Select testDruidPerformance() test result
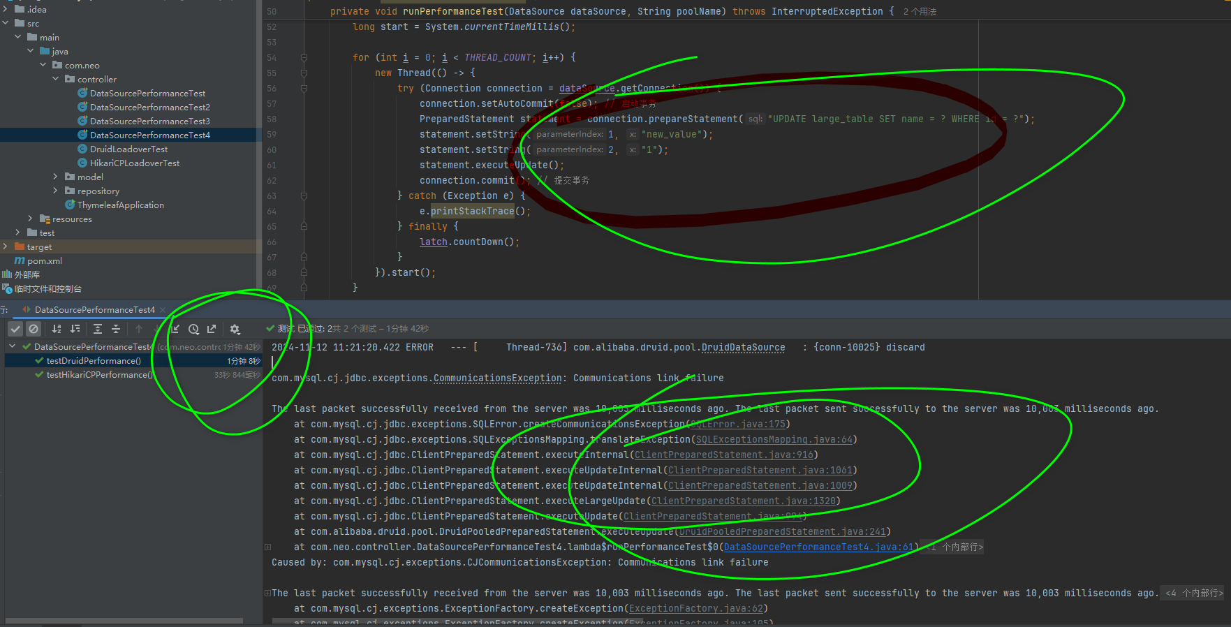The width and height of the screenshot is (1231, 627). coord(133,361)
